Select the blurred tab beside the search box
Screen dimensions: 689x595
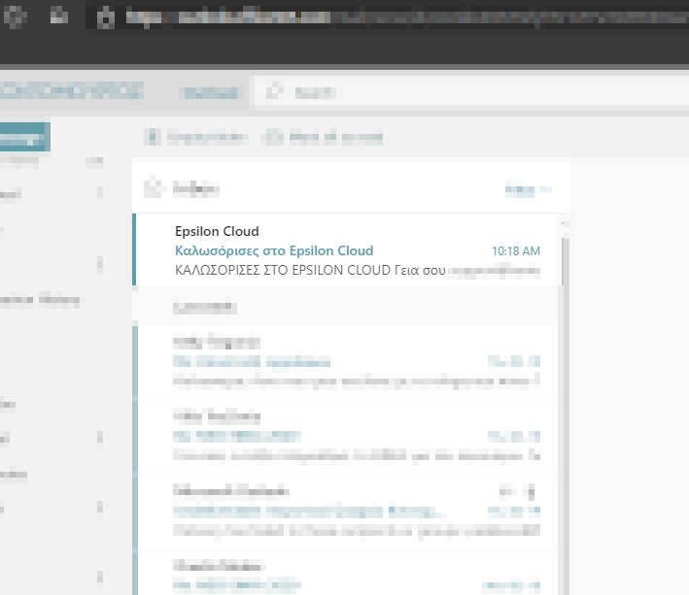click(212, 92)
